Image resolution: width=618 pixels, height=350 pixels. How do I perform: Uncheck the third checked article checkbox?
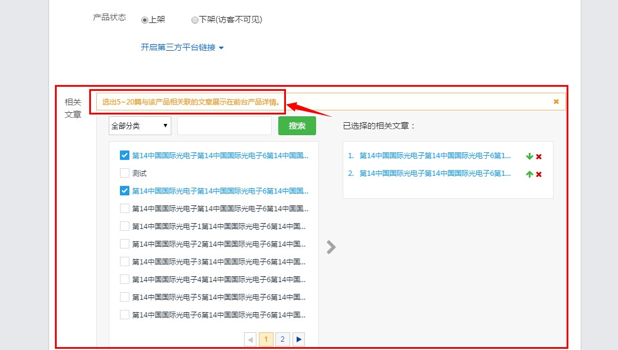pos(125,191)
